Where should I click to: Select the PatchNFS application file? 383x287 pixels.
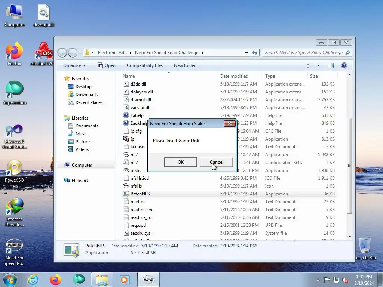229,194
